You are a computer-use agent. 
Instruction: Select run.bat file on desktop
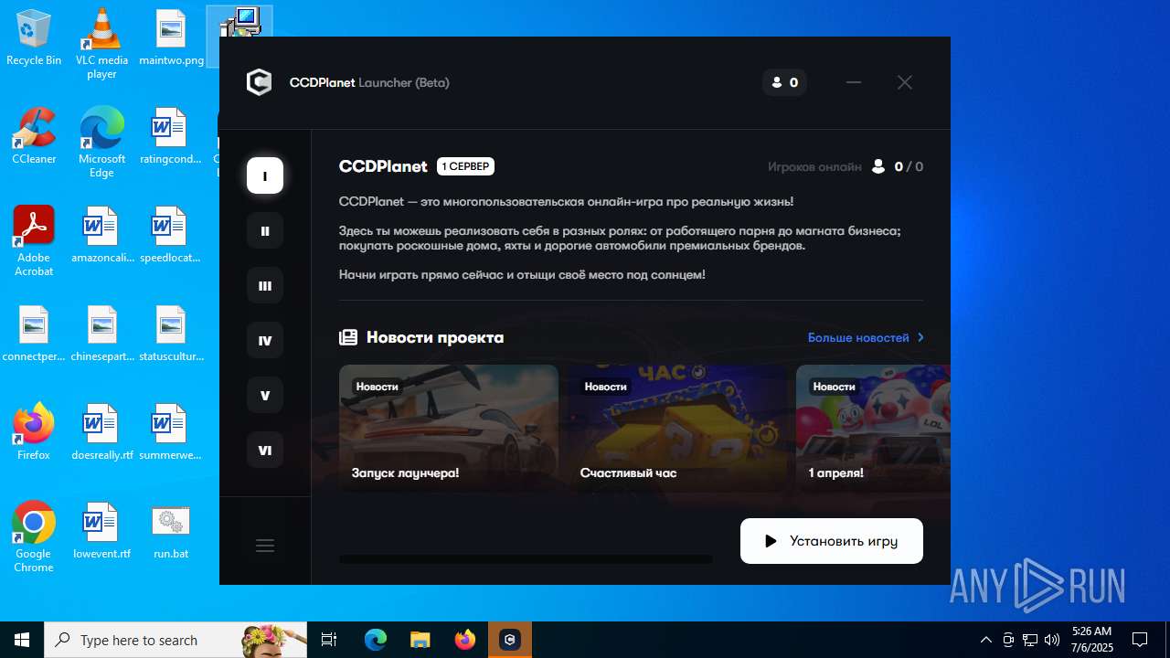click(x=171, y=531)
